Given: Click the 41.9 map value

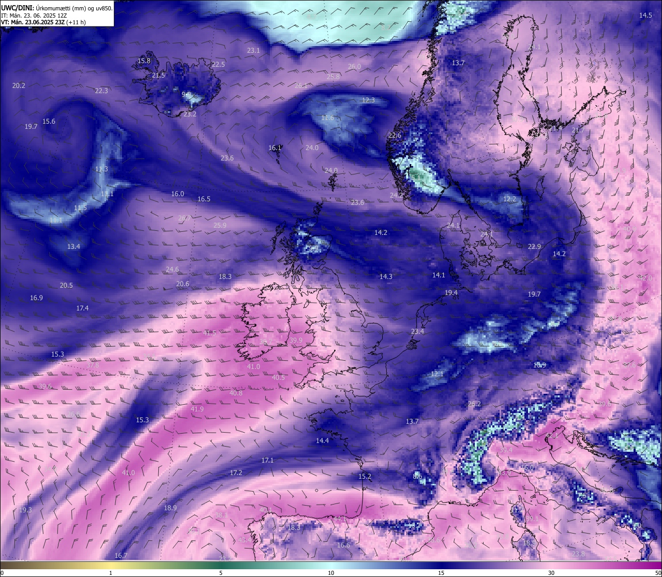Looking at the screenshot, I should [197, 409].
